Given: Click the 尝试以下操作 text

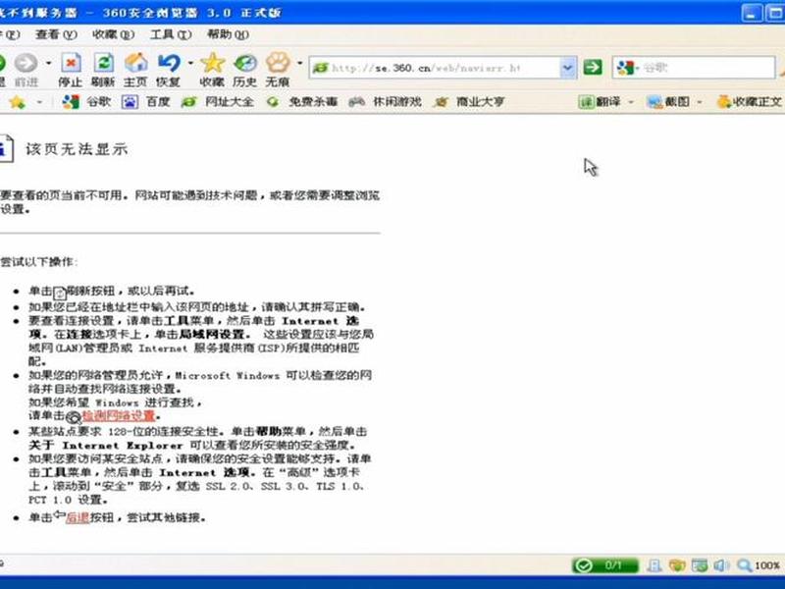Looking at the screenshot, I should click(x=38, y=262).
